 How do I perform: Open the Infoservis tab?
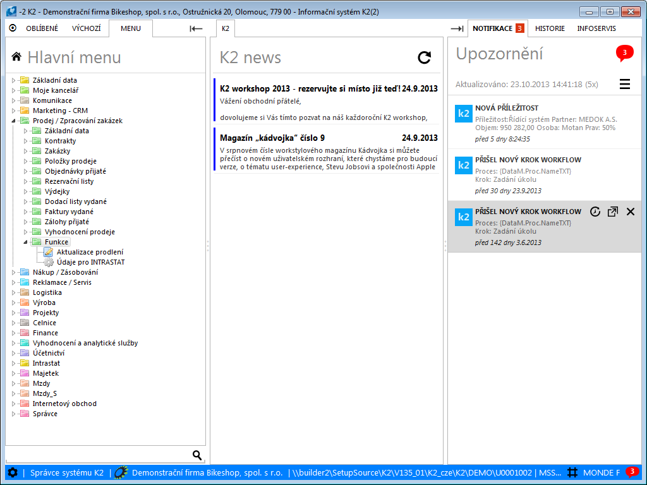click(x=596, y=28)
